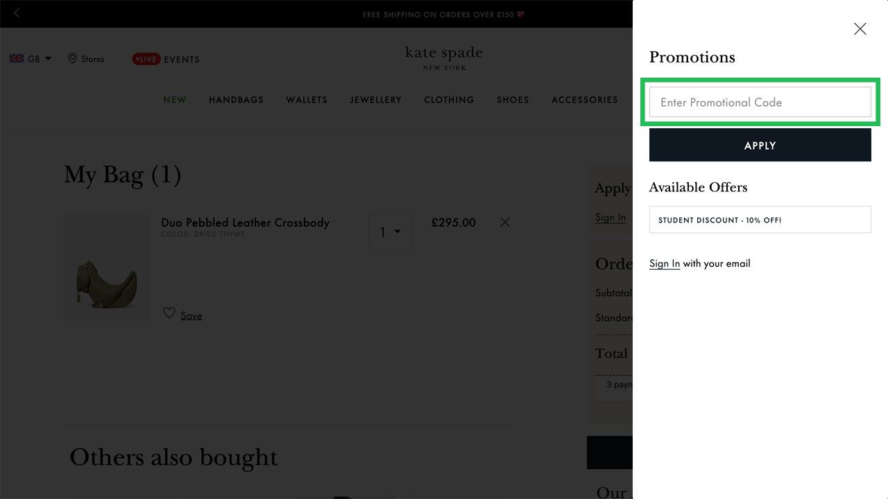888x499 pixels.
Task: Open the SHOES menu
Action: [513, 100]
